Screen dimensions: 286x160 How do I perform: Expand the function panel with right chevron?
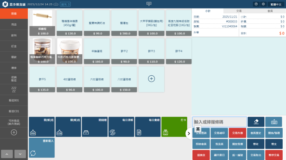point(189,133)
